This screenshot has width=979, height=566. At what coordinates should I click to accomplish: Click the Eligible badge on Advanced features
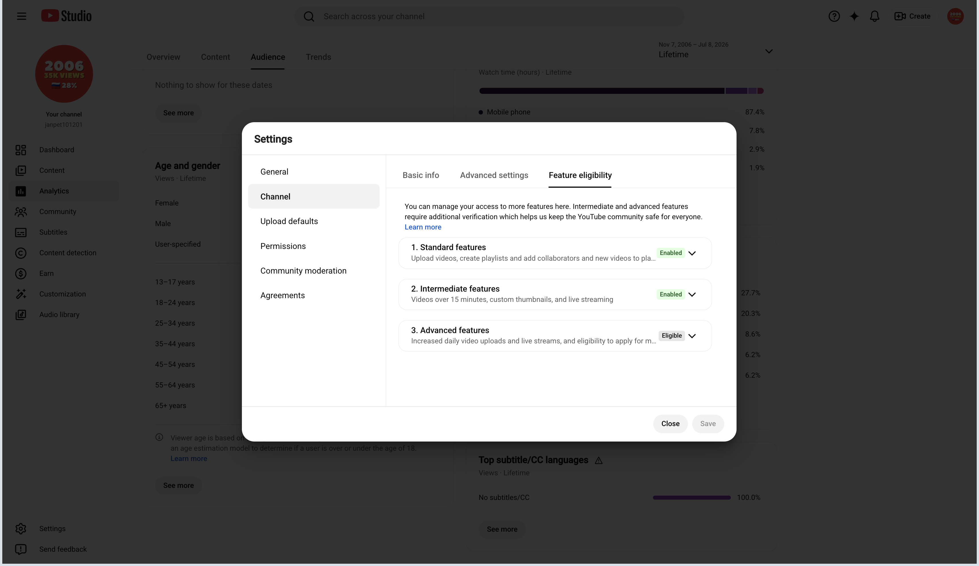click(671, 336)
